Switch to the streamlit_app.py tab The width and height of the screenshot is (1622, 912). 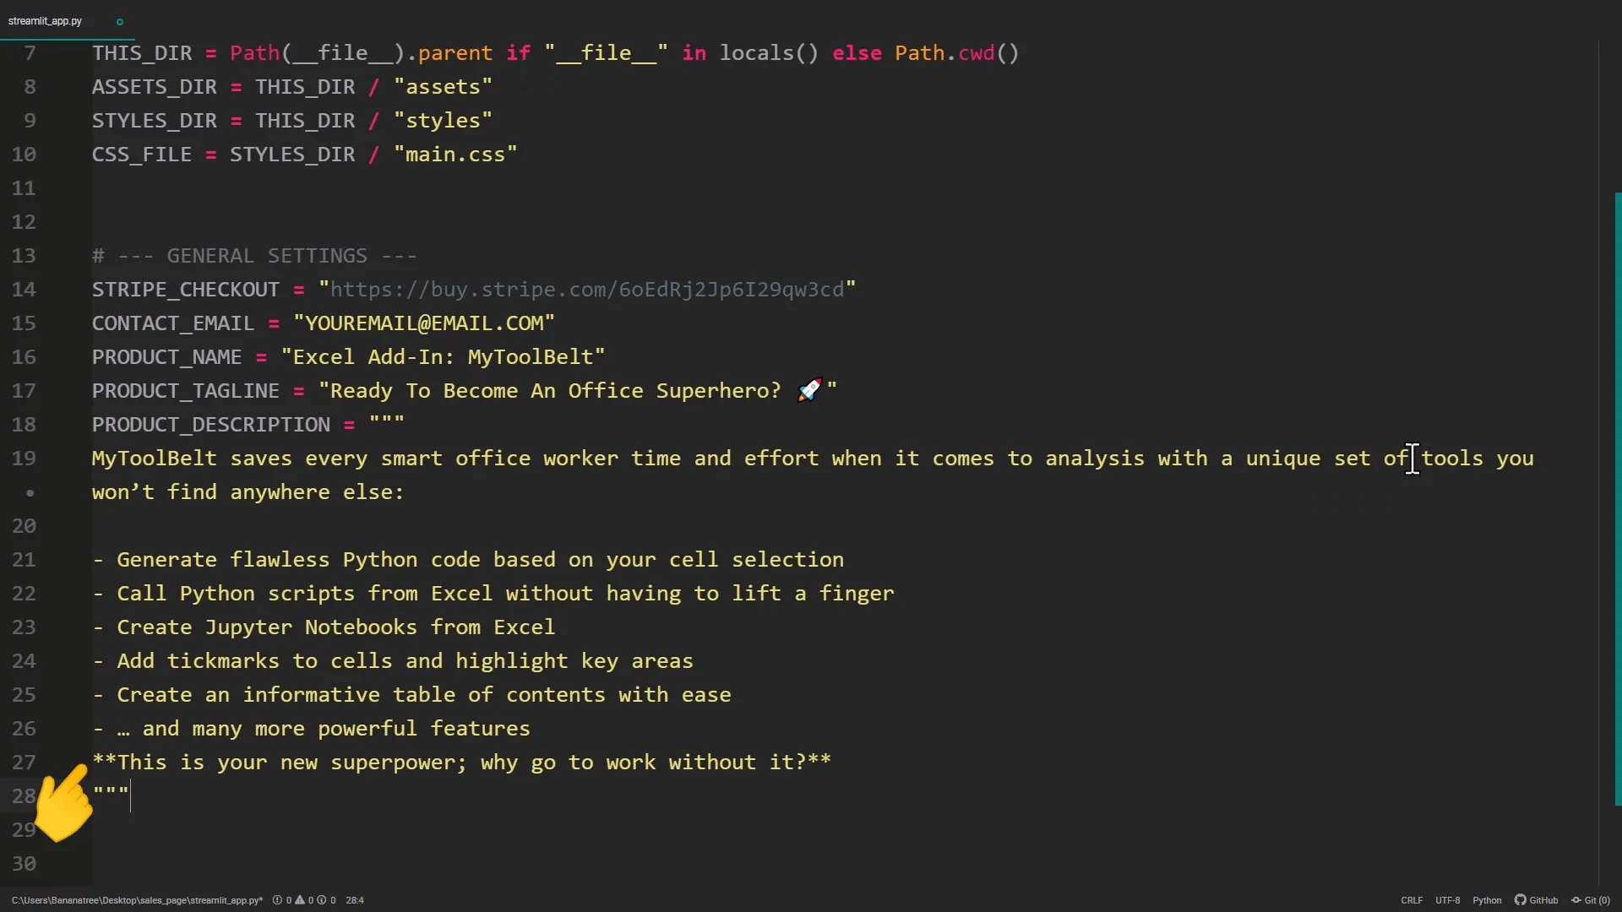click(46, 21)
